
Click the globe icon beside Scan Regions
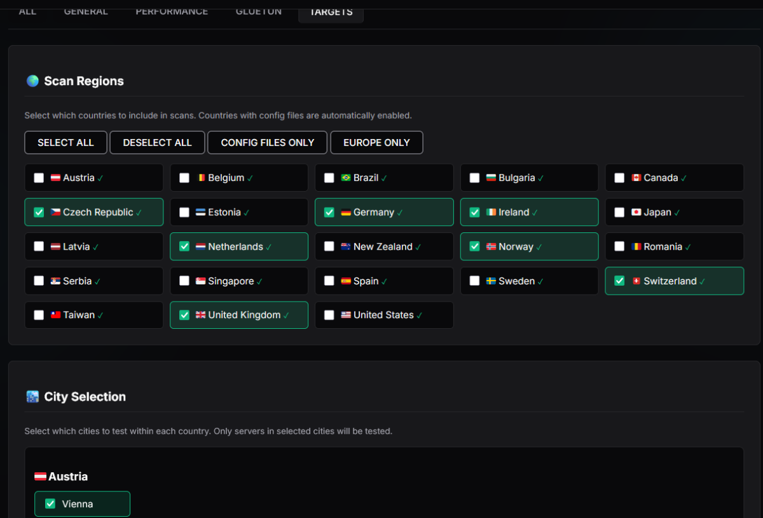click(x=32, y=81)
